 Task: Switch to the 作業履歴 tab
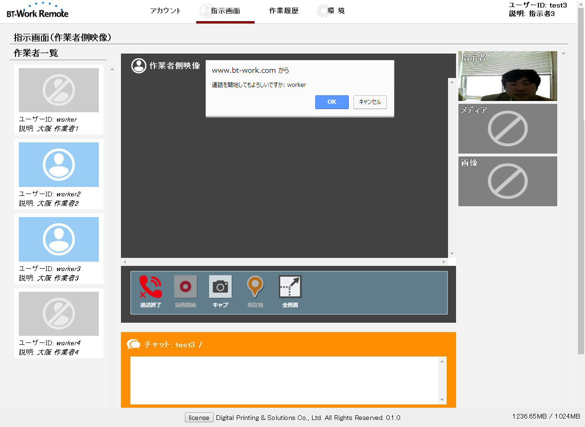click(x=284, y=11)
